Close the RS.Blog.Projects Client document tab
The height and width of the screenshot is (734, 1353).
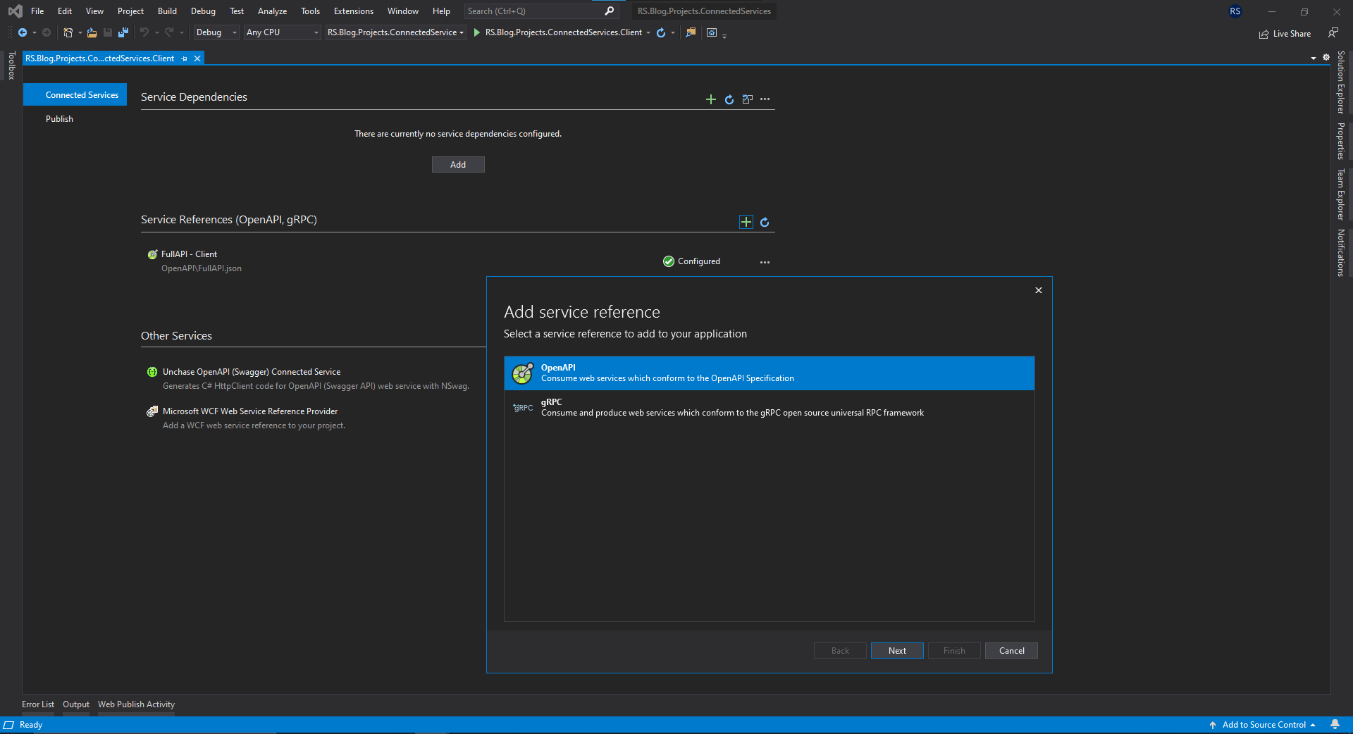tap(197, 58)
